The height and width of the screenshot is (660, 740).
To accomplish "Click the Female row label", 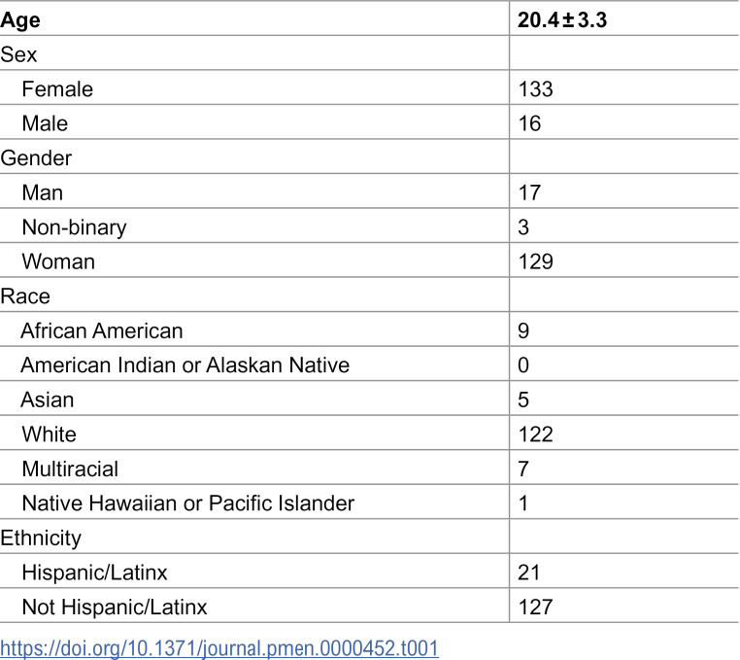I will [57, 89].
